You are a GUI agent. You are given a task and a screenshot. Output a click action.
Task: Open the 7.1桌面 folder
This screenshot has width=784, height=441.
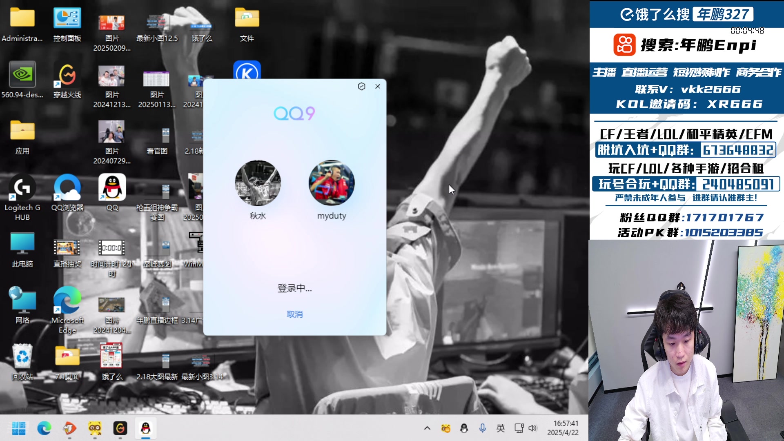click(67, 363)
